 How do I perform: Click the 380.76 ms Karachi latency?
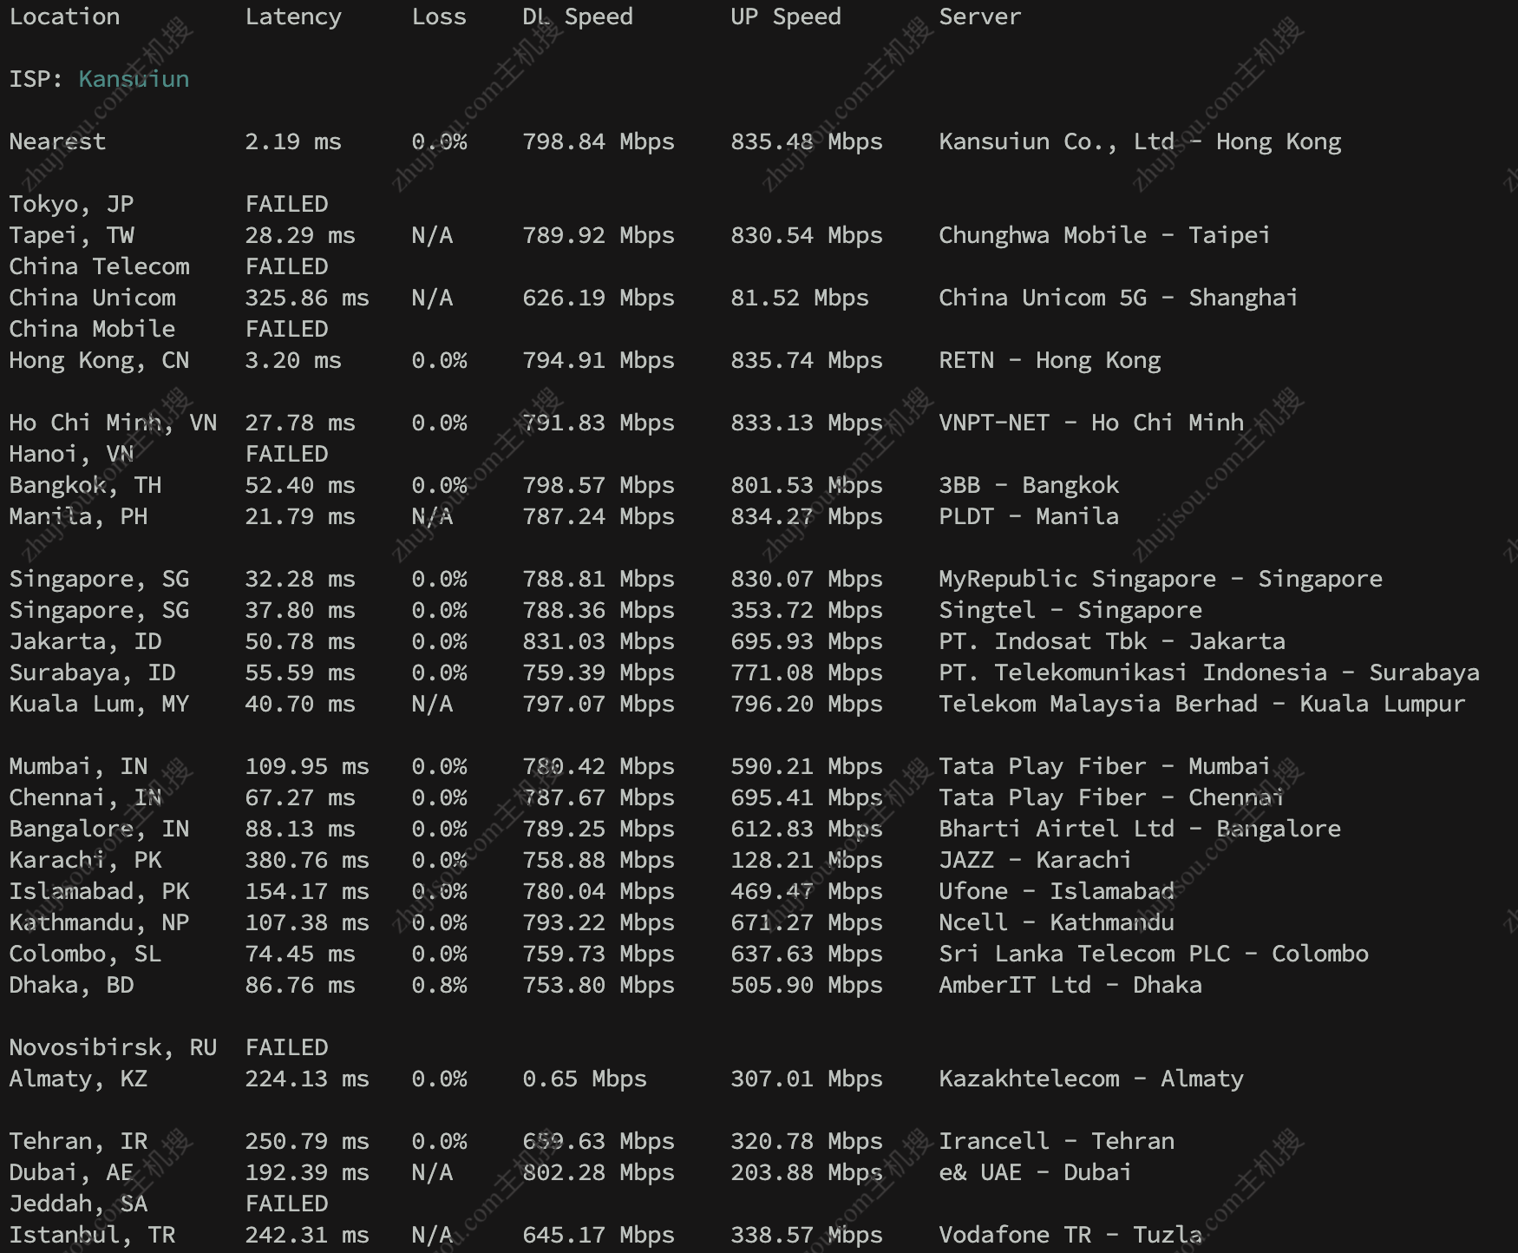(x=307, y=860)
